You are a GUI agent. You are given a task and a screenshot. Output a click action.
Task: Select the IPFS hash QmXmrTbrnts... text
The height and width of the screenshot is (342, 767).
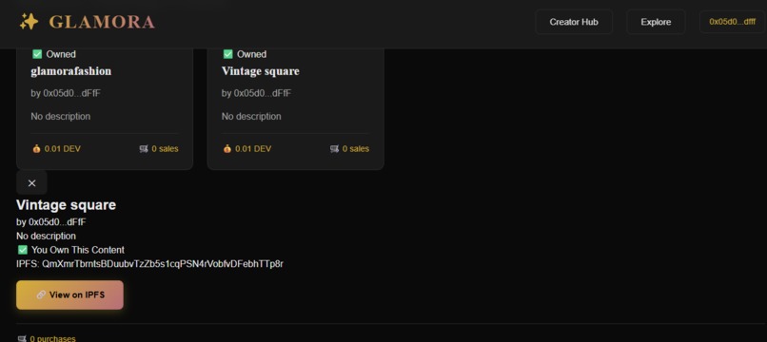(163, 264)
